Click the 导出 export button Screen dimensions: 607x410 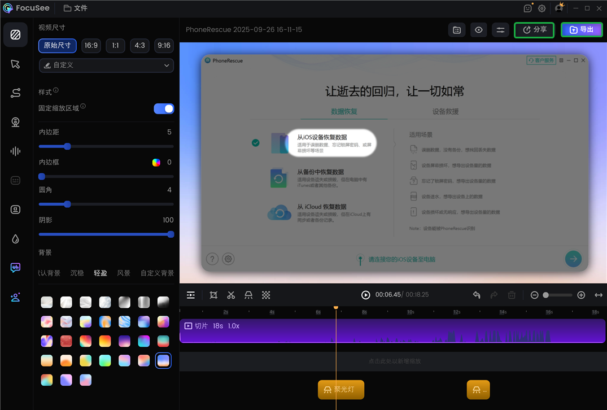point(582,30)
